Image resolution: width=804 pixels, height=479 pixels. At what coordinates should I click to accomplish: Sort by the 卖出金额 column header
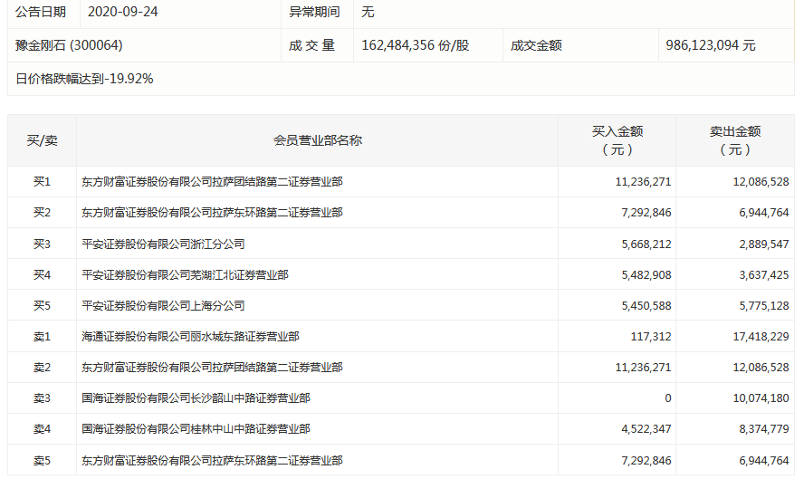tap(735, 140)
